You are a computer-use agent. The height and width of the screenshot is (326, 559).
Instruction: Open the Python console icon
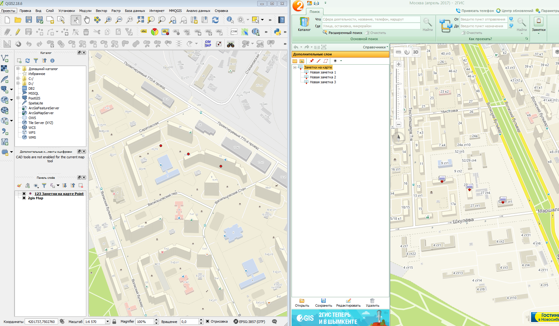point(278,32)
